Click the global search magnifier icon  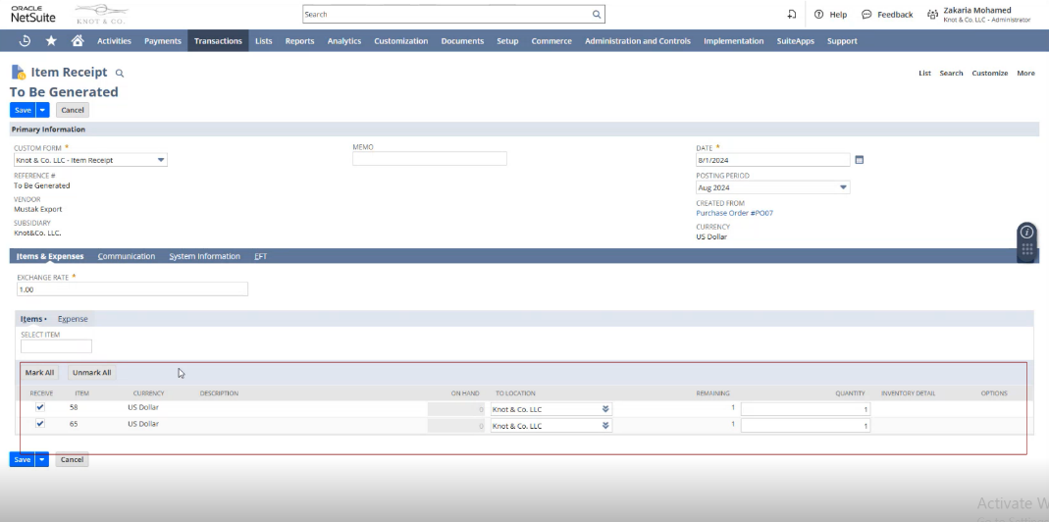[596, 15]
